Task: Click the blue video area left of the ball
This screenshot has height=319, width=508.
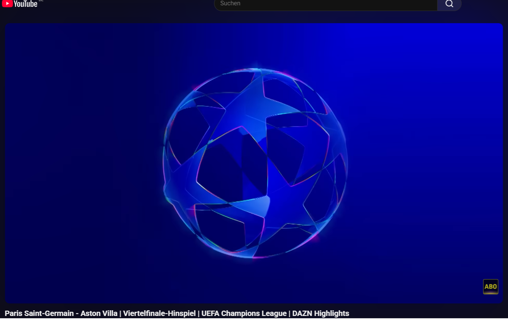Action: (x=83, y=163)
